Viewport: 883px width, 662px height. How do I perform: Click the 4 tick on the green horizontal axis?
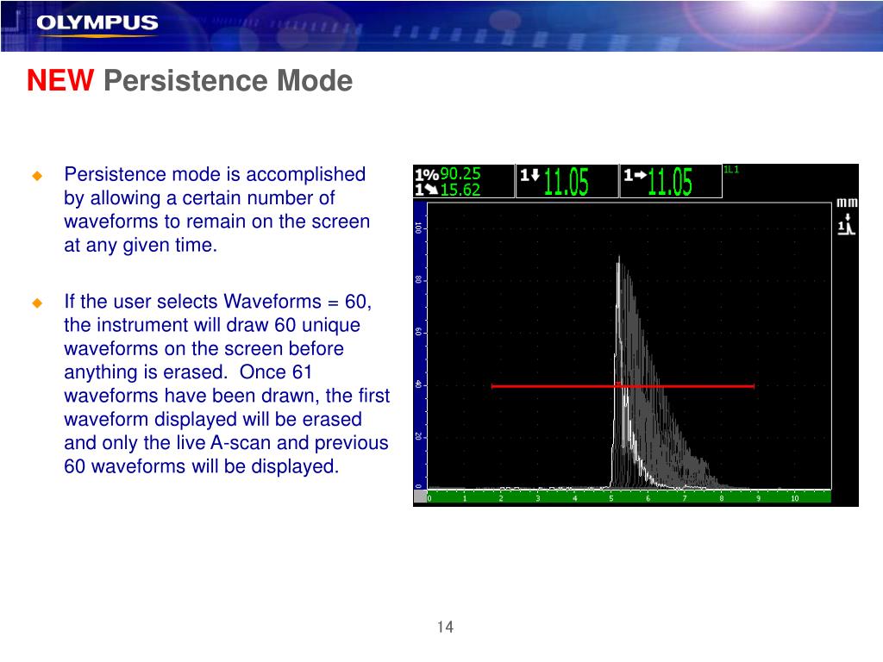coord(574,498)
